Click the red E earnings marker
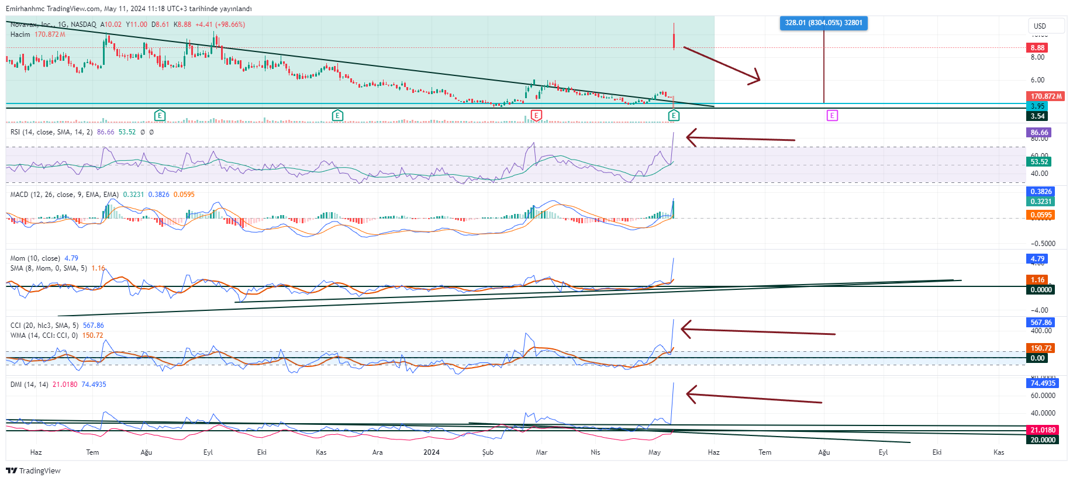 (x=536, y=115)
